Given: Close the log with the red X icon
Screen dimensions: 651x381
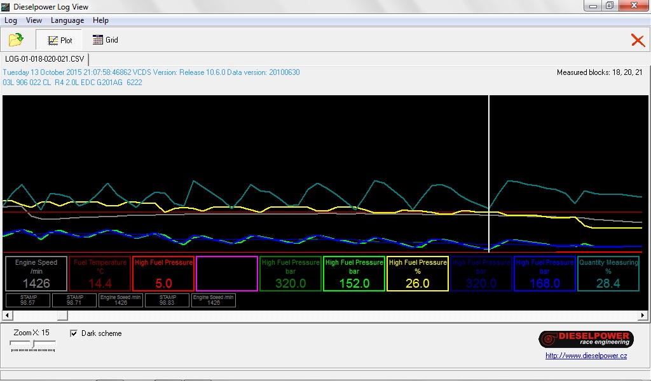Looking at the screenshot, I should click(x=637, y=40).
